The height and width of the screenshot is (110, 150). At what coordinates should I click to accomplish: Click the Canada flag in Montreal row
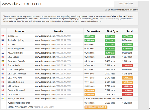coord(3,90)
